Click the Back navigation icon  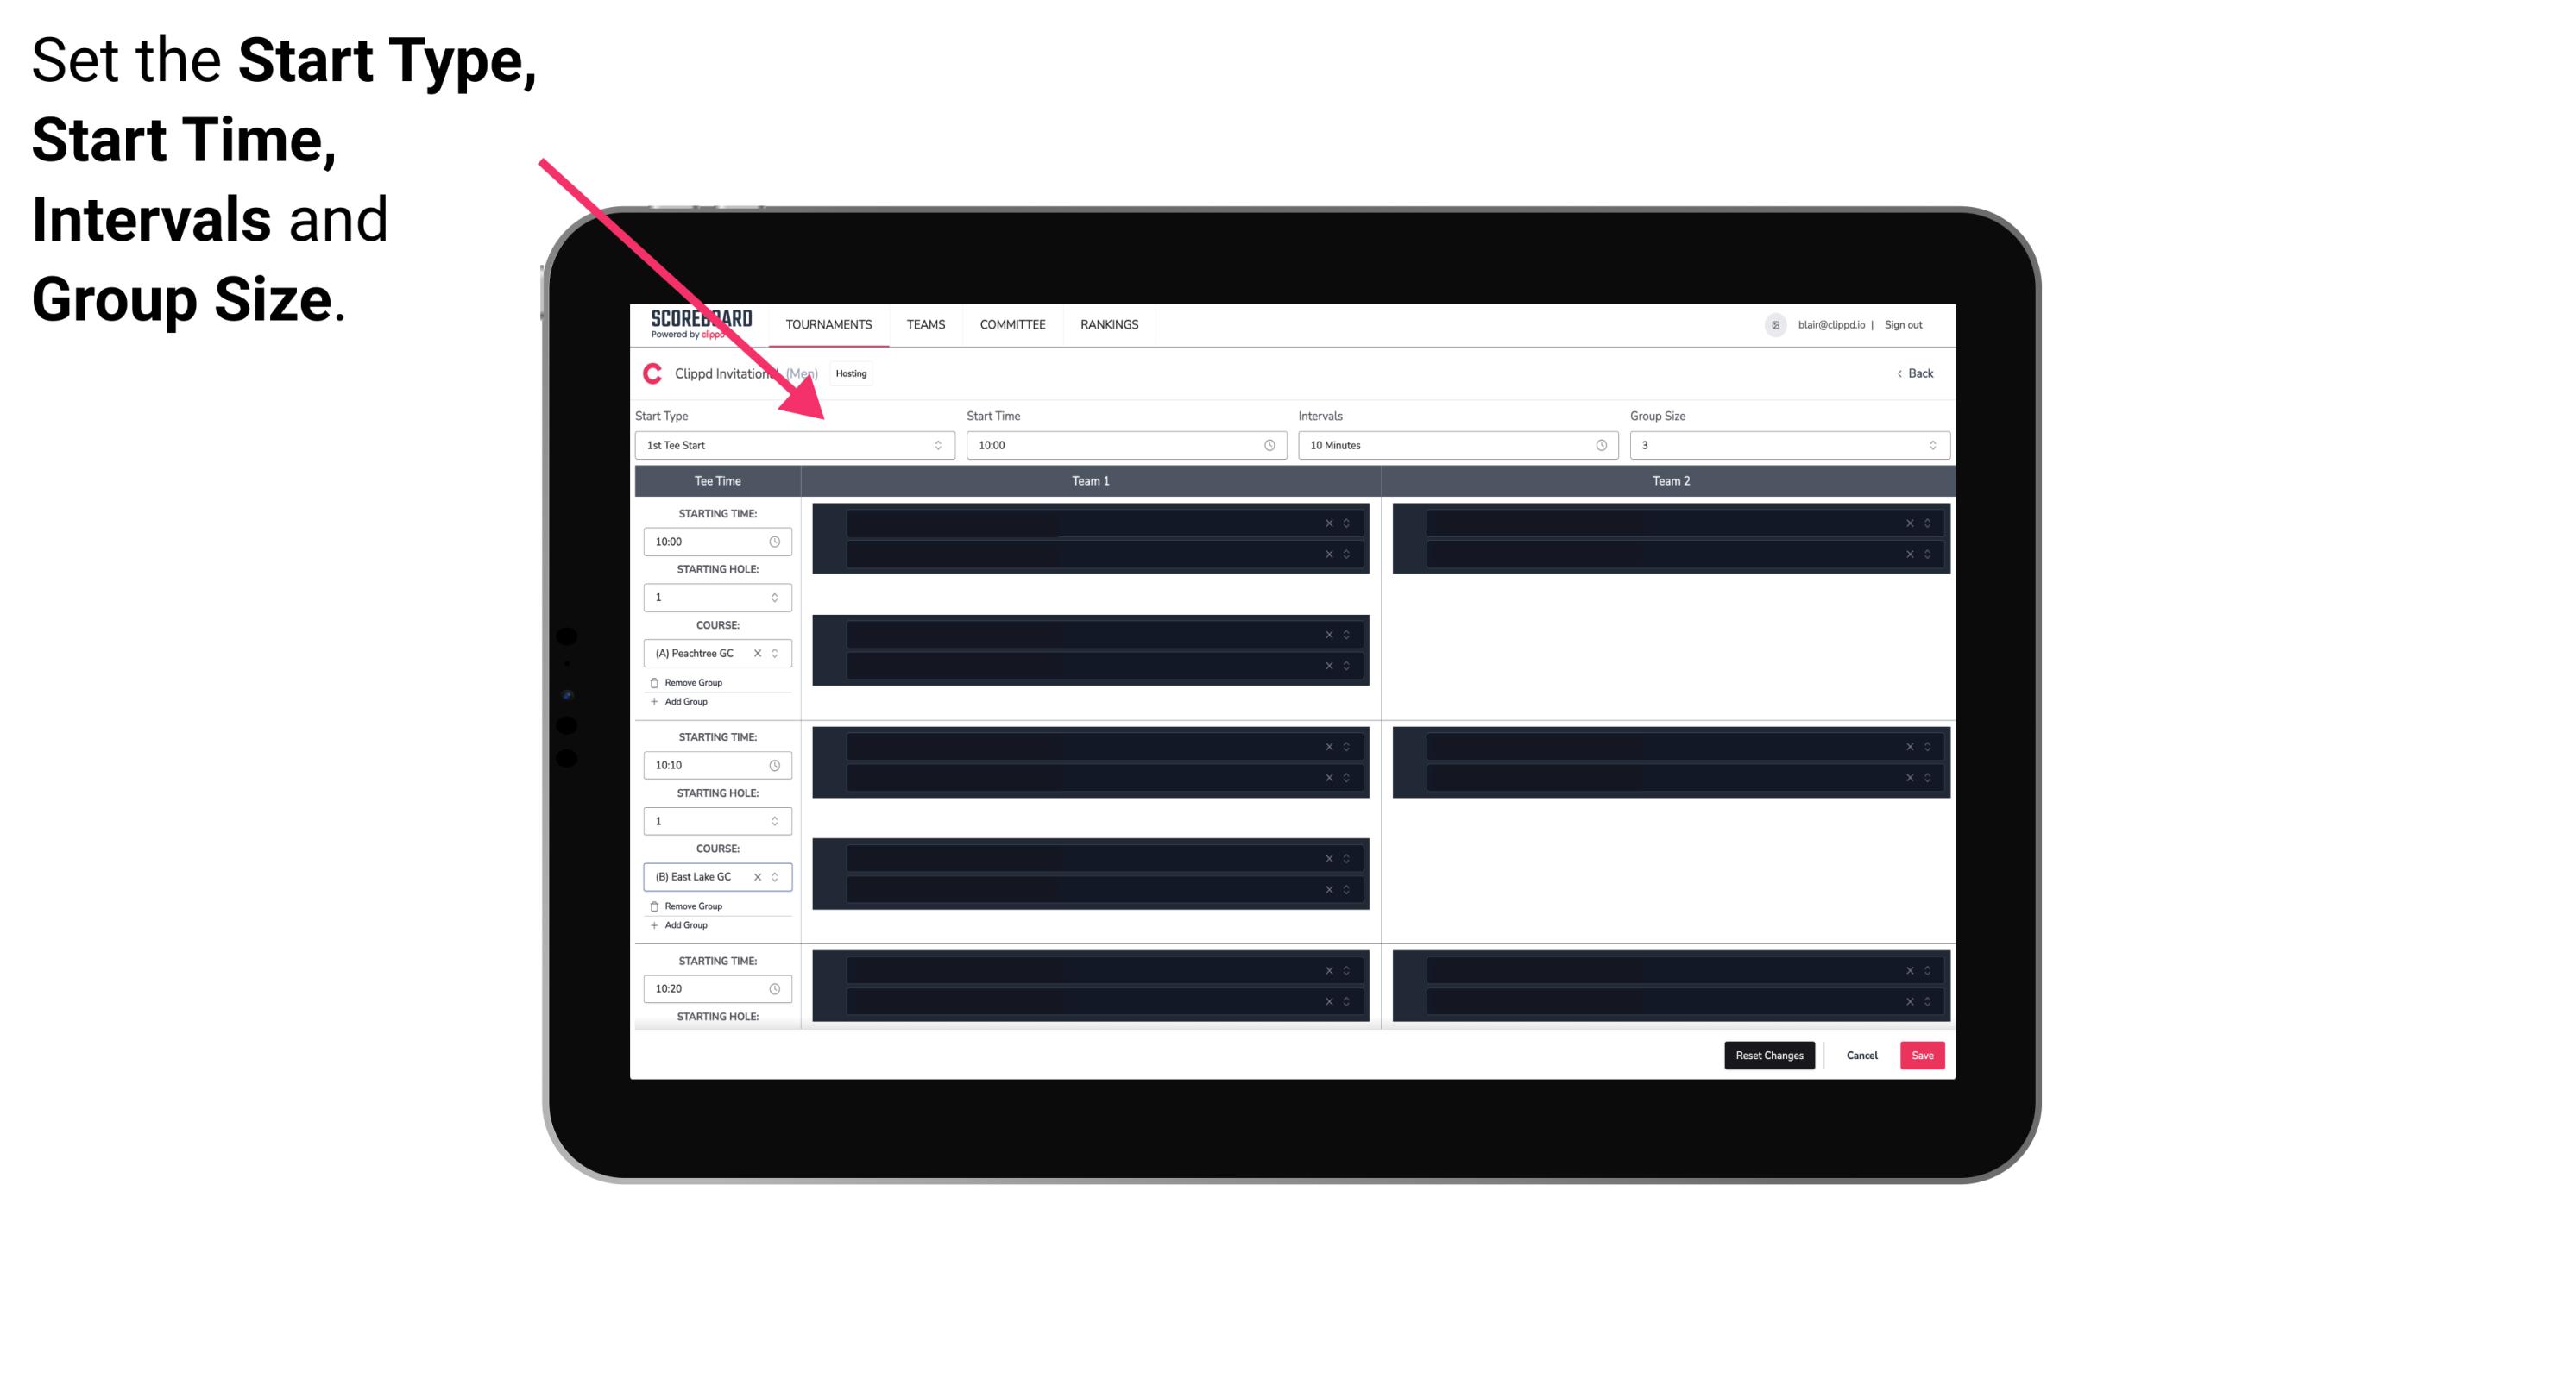(x=1899, y=373)
